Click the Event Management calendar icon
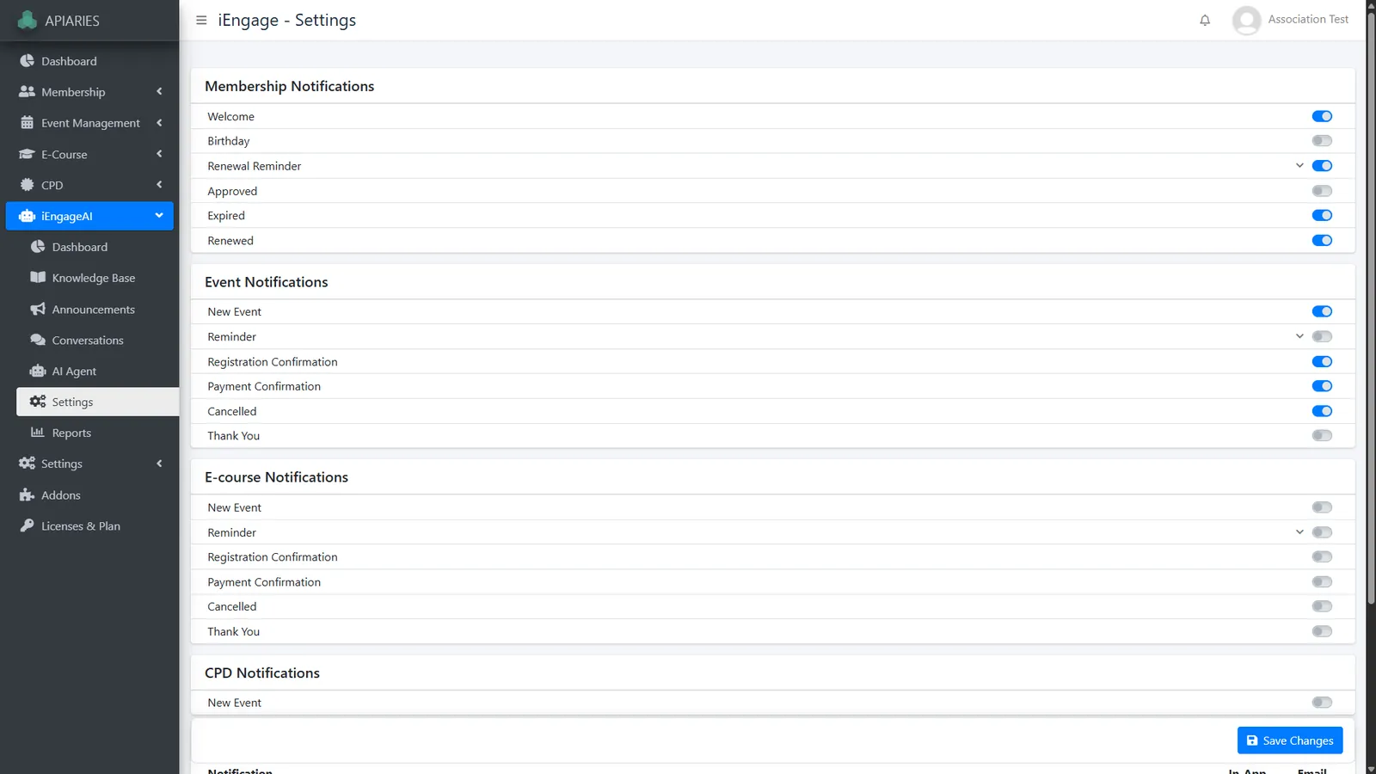The height and width of the screenshot is (774, 1376). coord(28,123)
